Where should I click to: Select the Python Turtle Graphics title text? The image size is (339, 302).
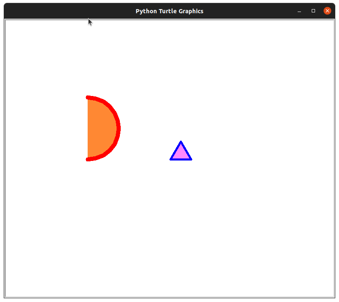click(x=169, y=11)
